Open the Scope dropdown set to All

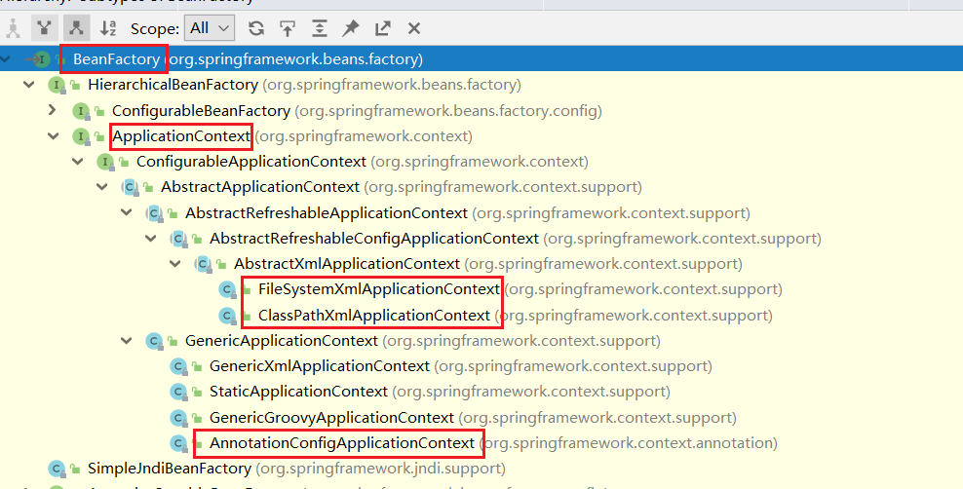tap(211, 28)
